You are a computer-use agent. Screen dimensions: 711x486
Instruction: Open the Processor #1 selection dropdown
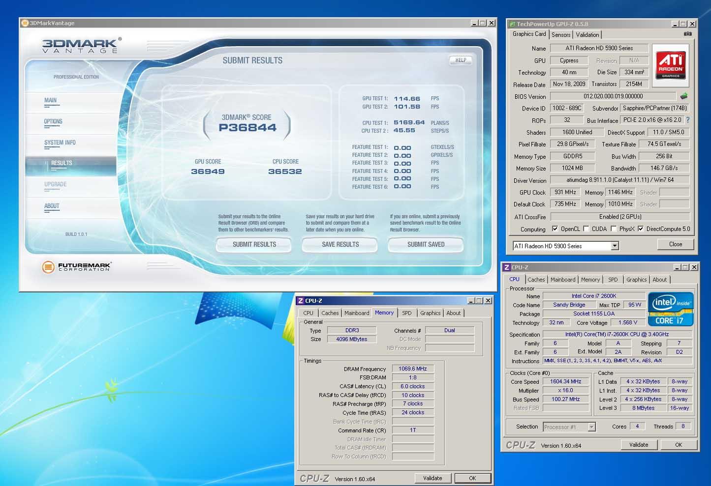click(591, 427)
